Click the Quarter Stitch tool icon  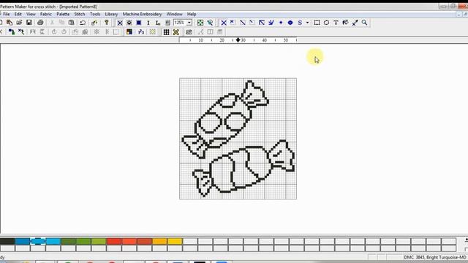click(x=252, y=23)
